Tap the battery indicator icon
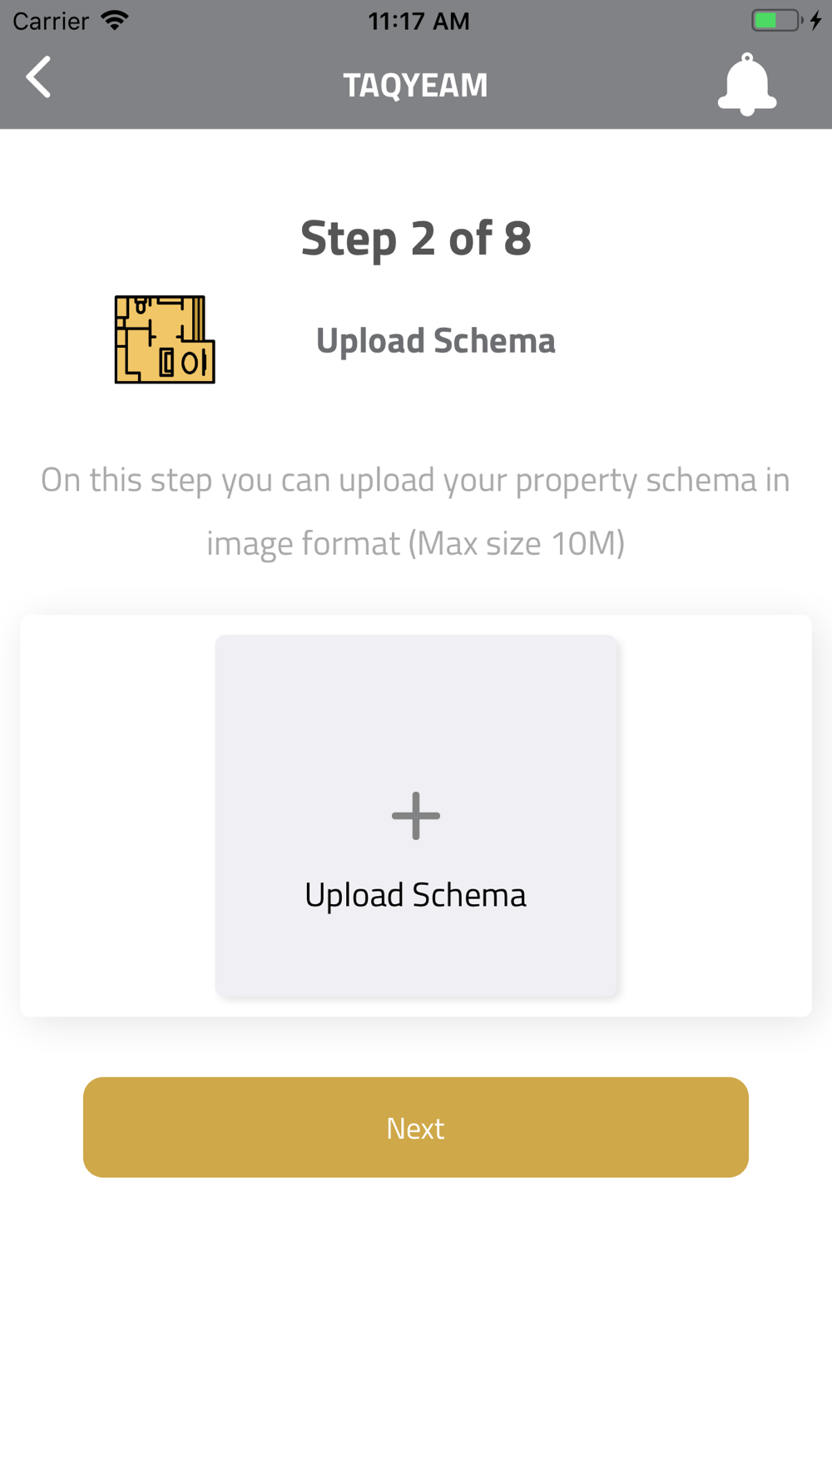 (777, 20)
